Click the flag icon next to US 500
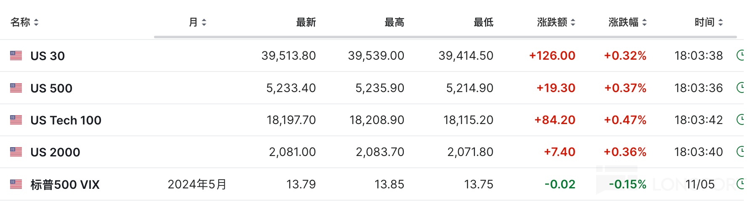Image resolution: width=753 pixels, height=201 pixels. [x=16, y=88]
